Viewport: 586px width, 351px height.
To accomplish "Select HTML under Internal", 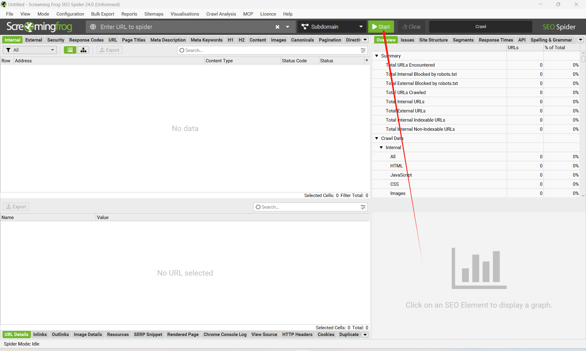I will coord(476,166).
